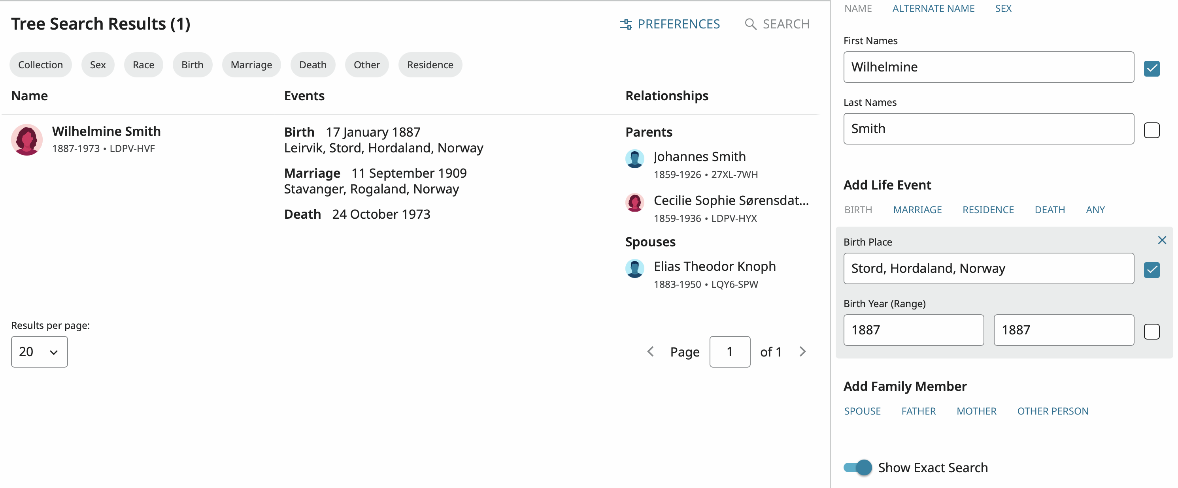Go to next results page arrow
The image size is (1178, 488).
(x=802, y=351)
